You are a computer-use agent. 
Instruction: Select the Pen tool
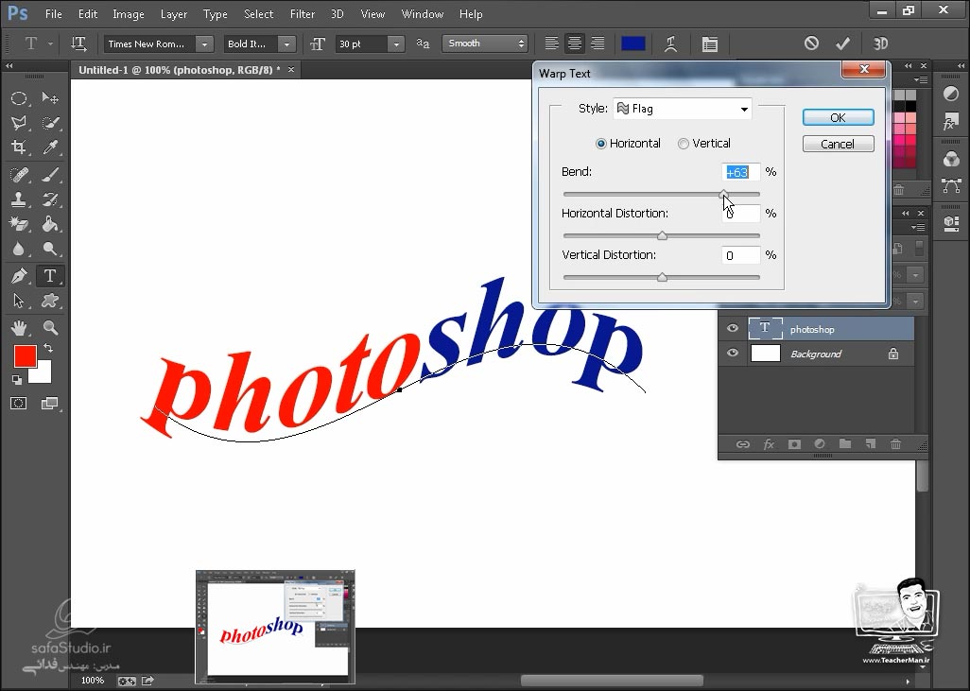coord(19,276)
